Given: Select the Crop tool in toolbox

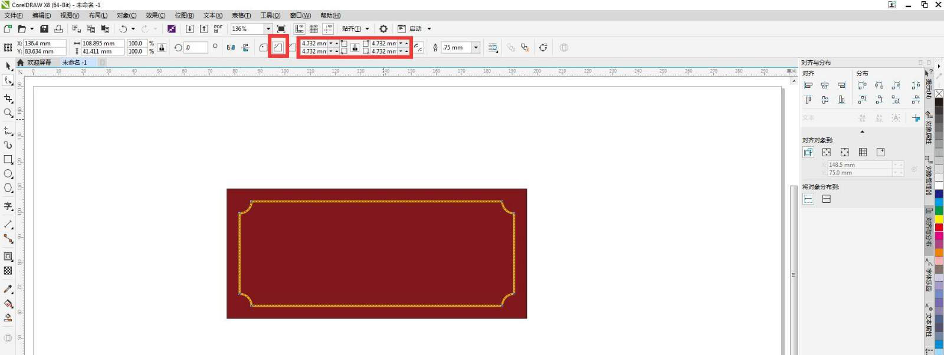Looking at the screenshot, I should (8, 98).
